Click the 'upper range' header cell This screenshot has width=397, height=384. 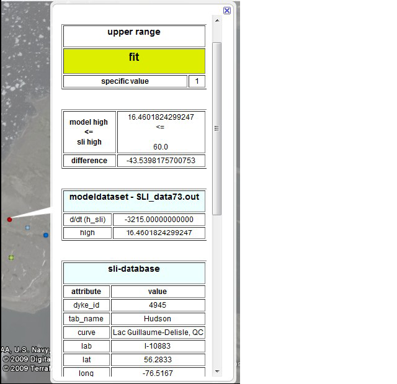[134, 32]
